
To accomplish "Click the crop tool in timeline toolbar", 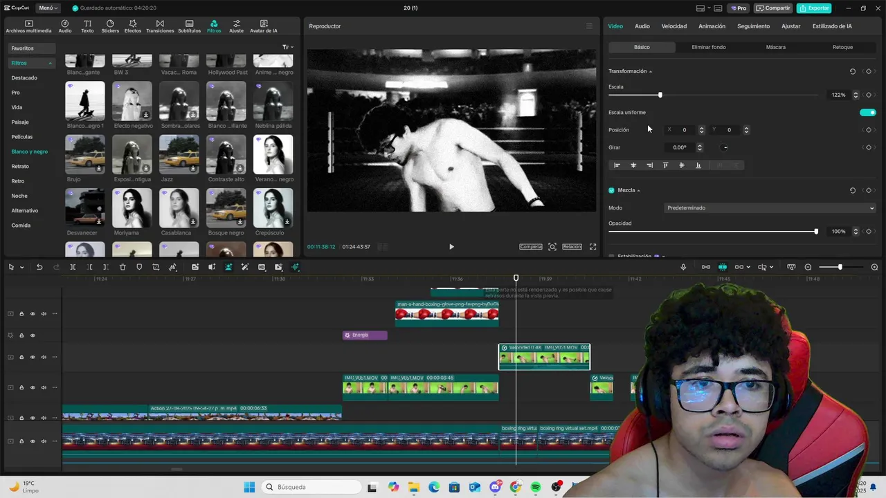I will click(156, 267).
